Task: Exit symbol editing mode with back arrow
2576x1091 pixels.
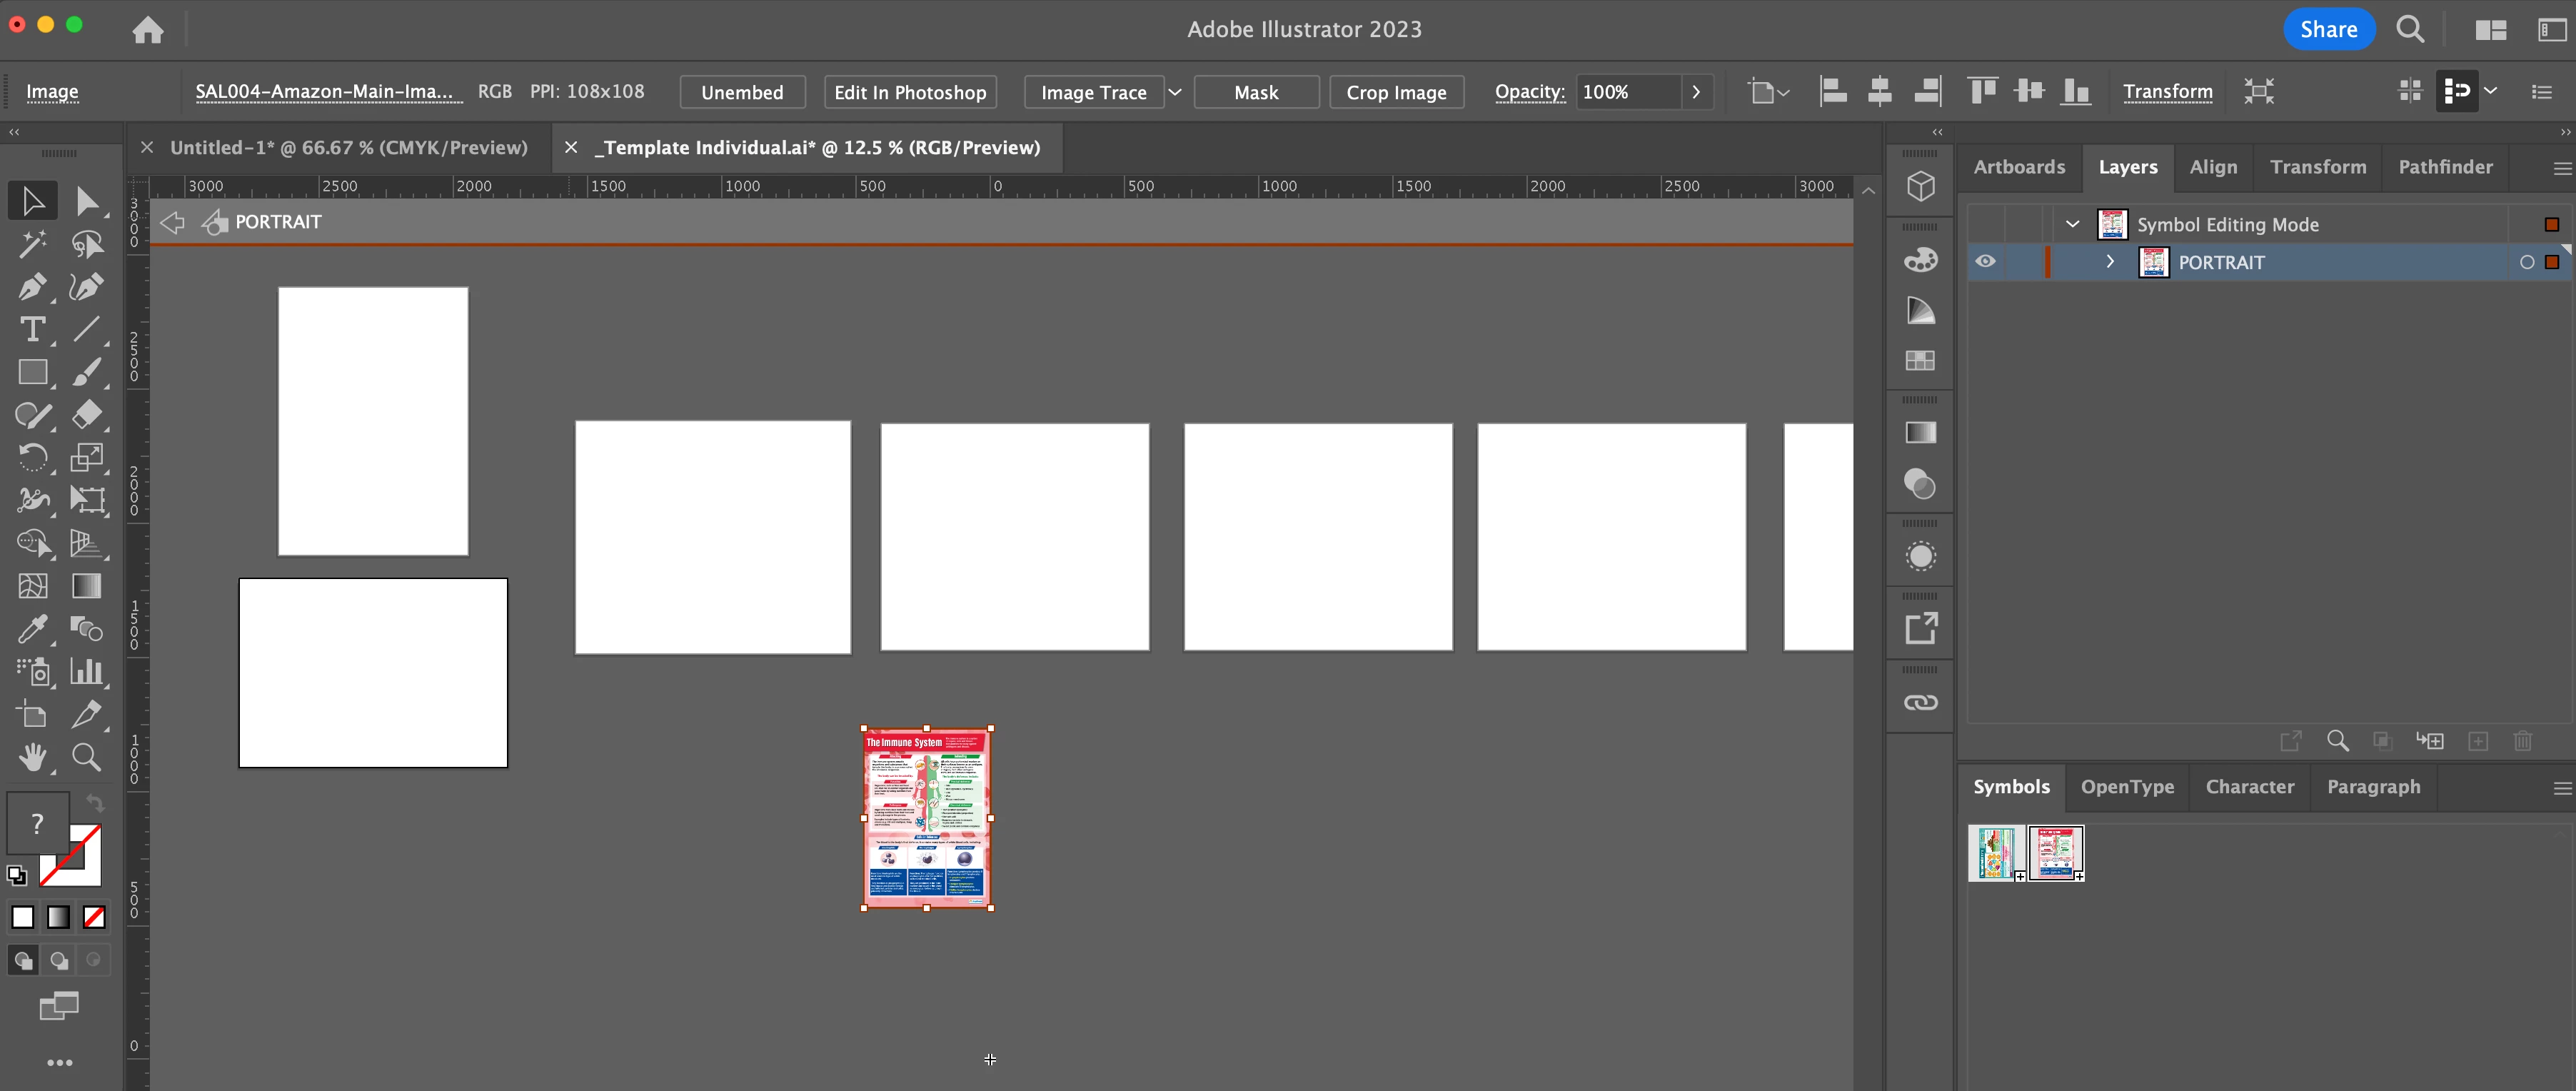Action: point(172,222)
